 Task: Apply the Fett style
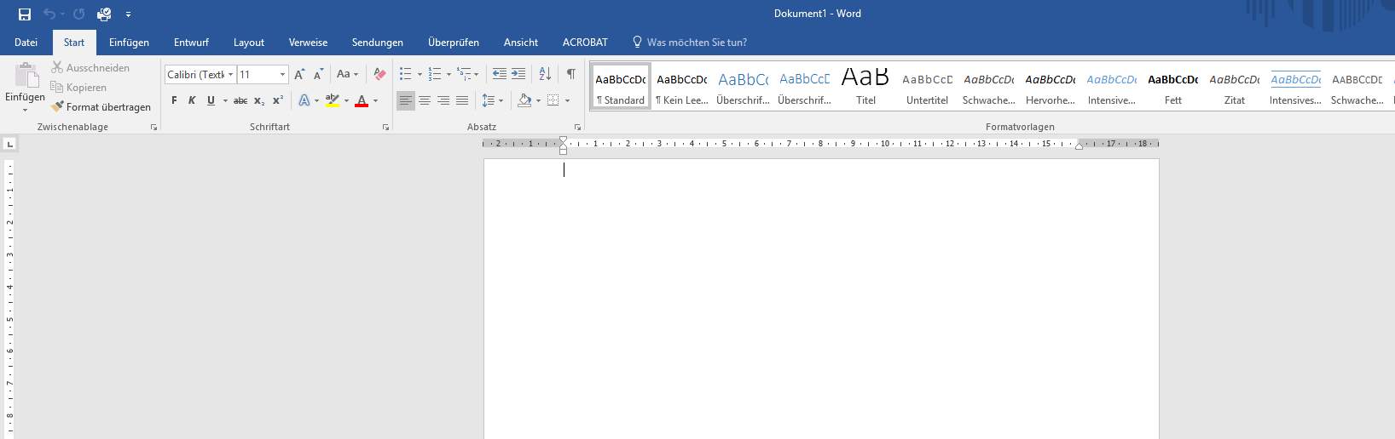(x=1173, y=86)
